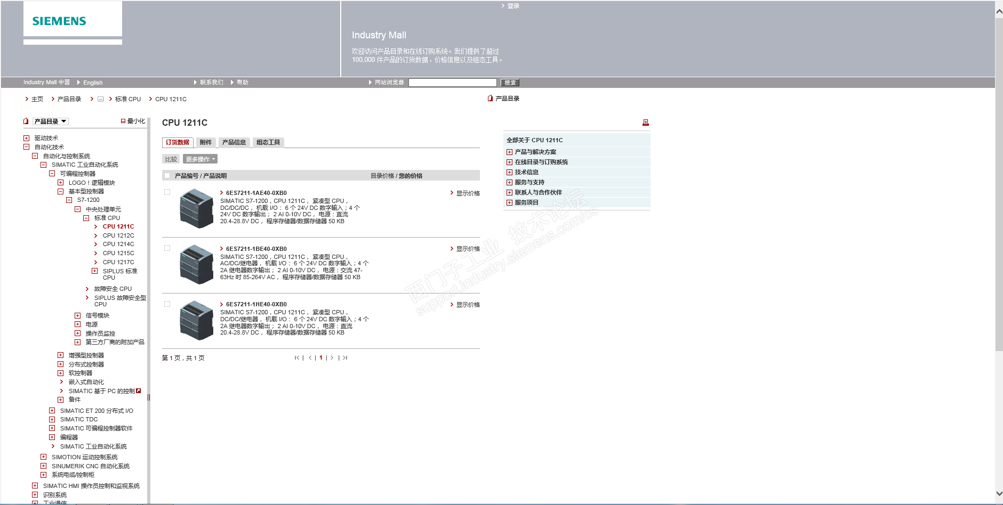Check the box for 6ES7211-1BE40-0XB0

(167, 248)
